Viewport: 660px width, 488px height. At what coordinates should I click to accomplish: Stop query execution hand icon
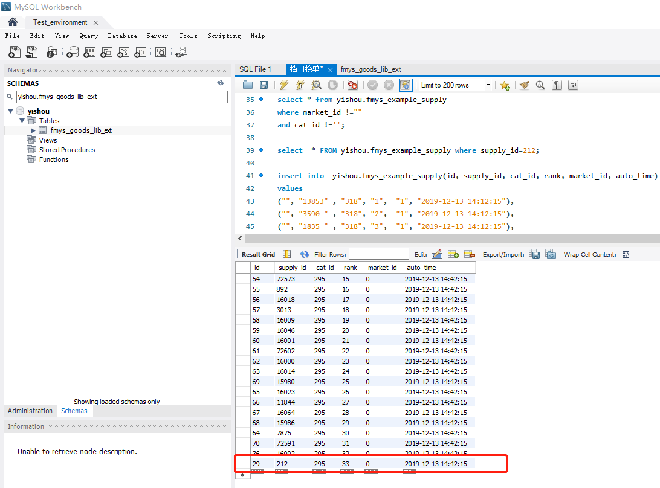pyautogui.click(x=332, y=85)
